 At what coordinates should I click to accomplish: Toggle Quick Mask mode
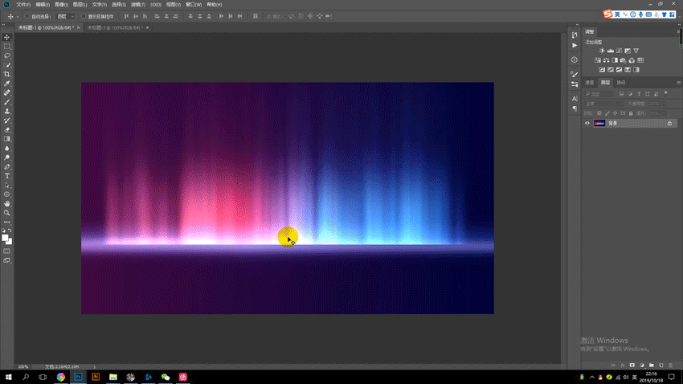(x=7, y=251)
